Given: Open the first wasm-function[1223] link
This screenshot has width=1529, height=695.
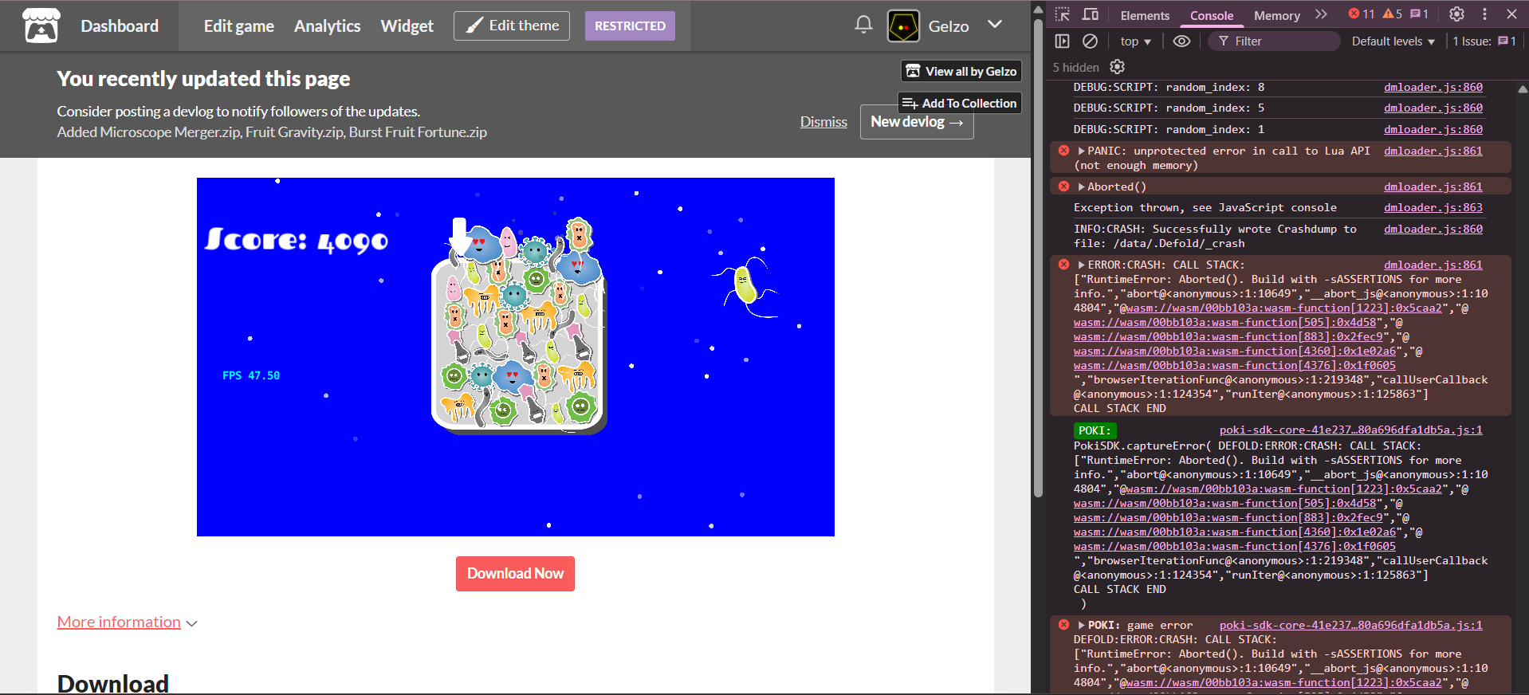Looking at the screenshot, I should coord(1285,308).
